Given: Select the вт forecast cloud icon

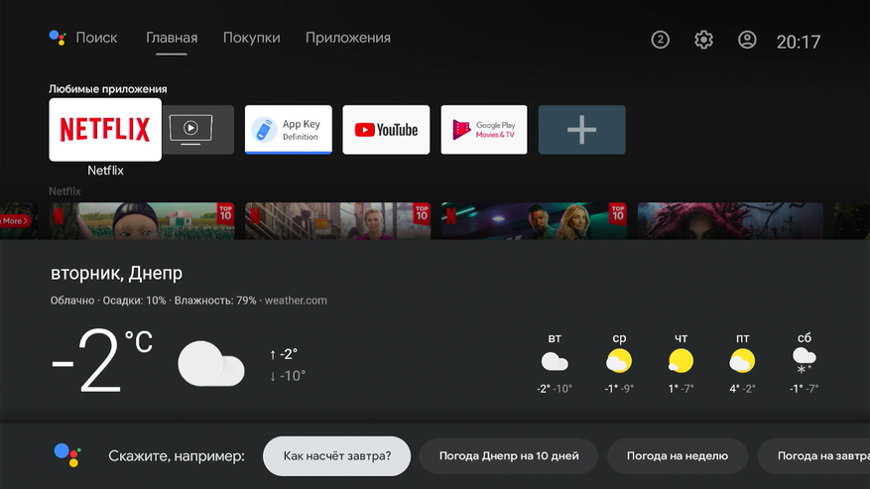Looking at the screenshot, I should tap(555, 361).
